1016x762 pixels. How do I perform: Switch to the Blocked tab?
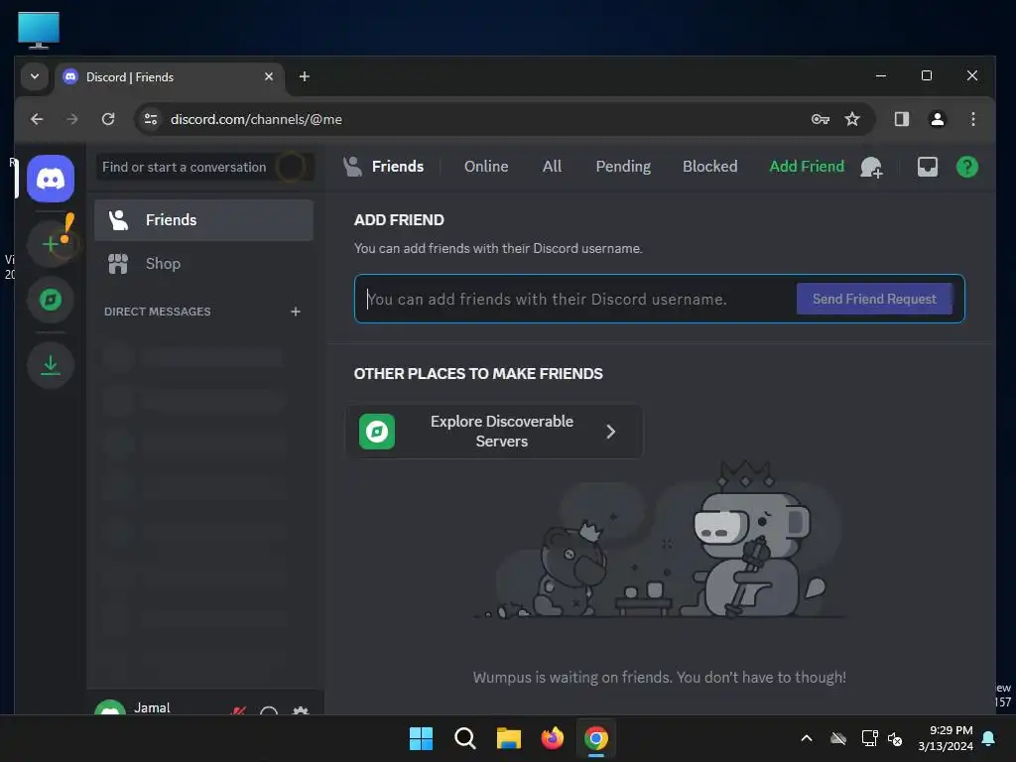tap(709, 167)
